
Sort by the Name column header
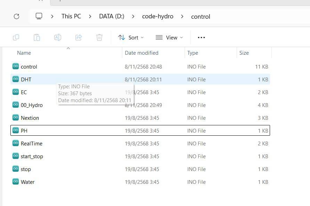click(24, 53)
